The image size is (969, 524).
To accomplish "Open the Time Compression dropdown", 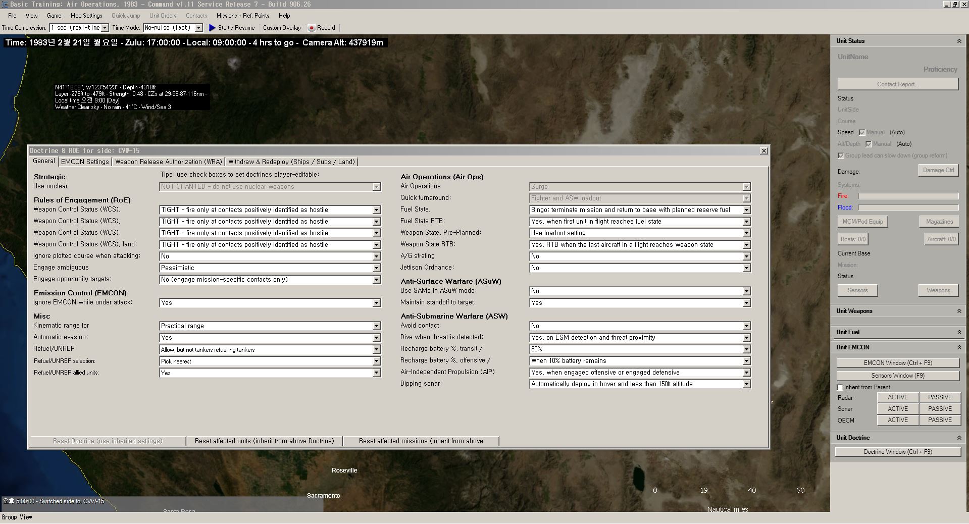I will click(105, 28).
